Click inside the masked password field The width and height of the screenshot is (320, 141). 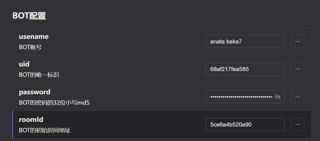[241, 97]
